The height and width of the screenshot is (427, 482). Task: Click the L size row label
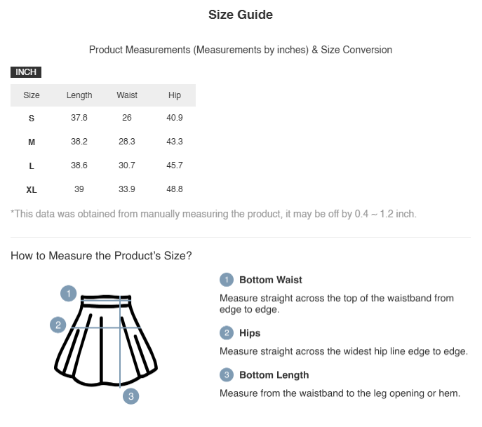pos(32,166)
